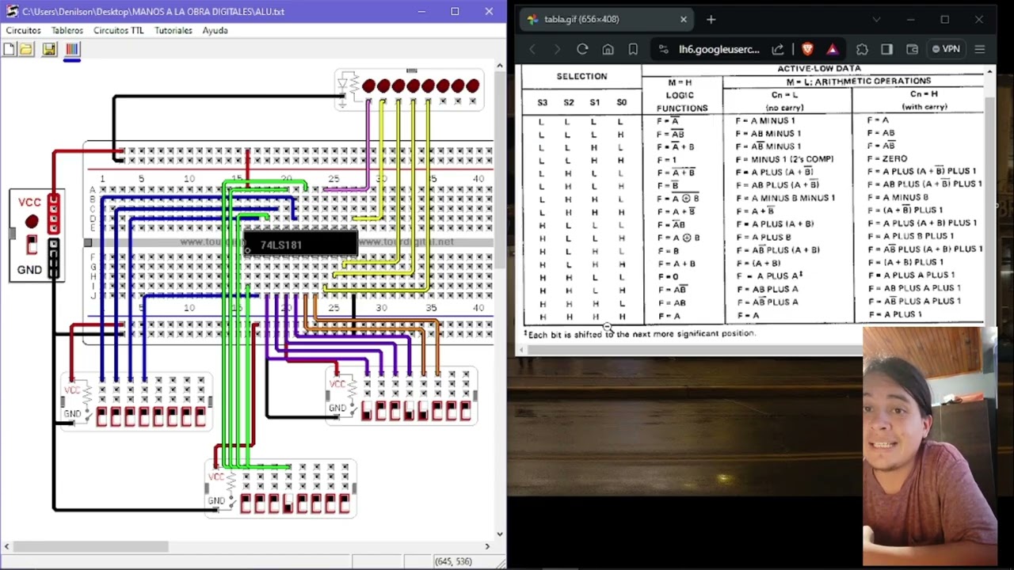This screenshot has width=1014, height=570.
Task: Click the 'SELECTION' table header
Action: [581, 76]
